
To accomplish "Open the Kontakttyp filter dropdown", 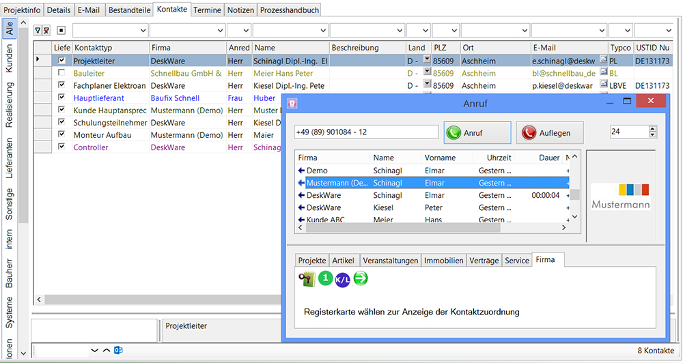I will pyautogui.click(x=143, y=31).
